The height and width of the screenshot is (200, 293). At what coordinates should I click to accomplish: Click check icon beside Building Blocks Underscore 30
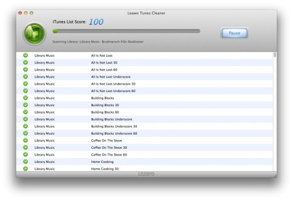[x=26, y=126]
